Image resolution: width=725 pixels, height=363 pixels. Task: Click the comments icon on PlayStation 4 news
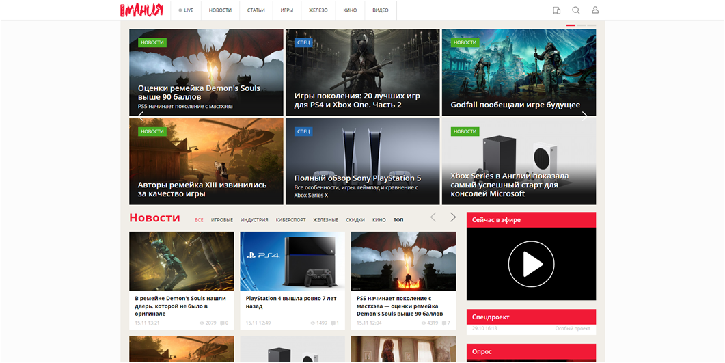[333, 323]
